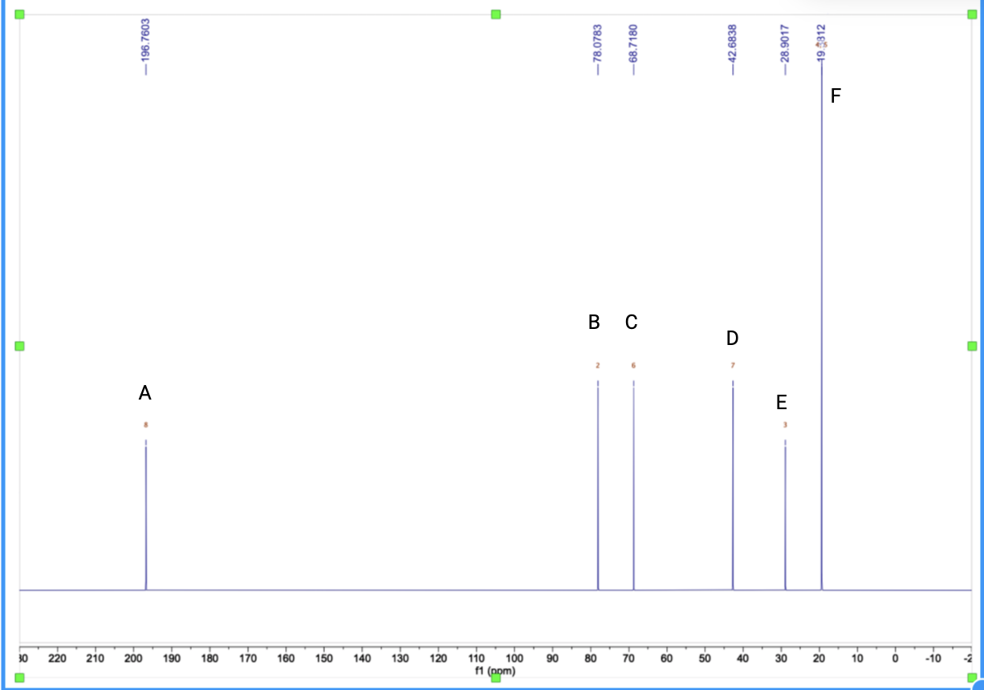Select the top-left green selection handle
The height and width of the screenshot is (690, 984).
[x=19, y=14]
